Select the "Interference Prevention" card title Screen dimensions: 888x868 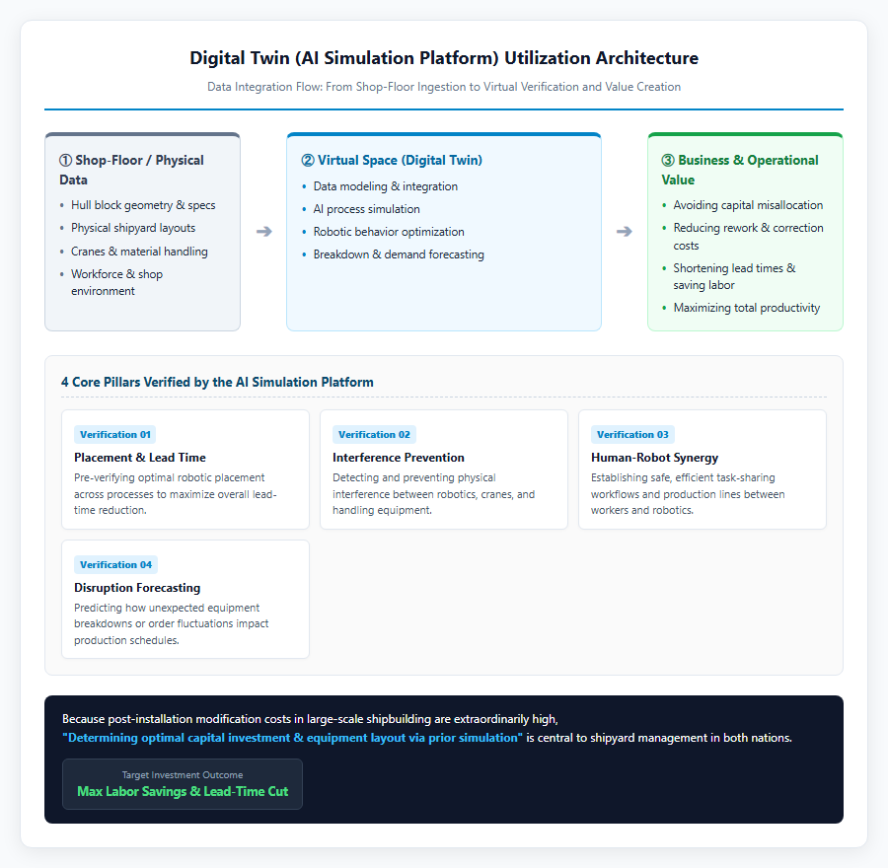pyautogui.click(x=399, y=458)
